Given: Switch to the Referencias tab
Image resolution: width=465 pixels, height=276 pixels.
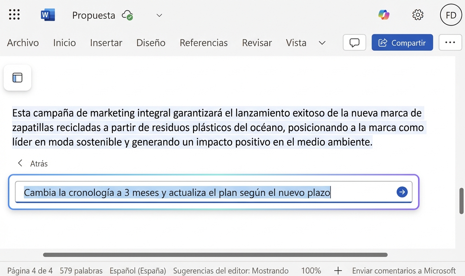Looking at the screenshot, I should (x=203, y=43).
